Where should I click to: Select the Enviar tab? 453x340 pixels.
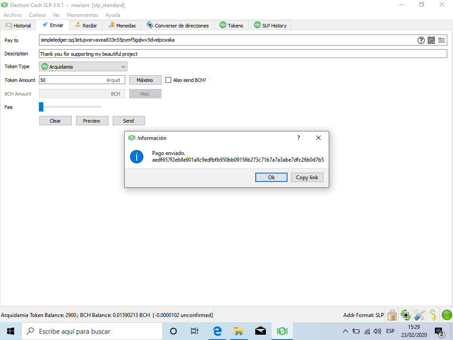click(x=53, y=25)
